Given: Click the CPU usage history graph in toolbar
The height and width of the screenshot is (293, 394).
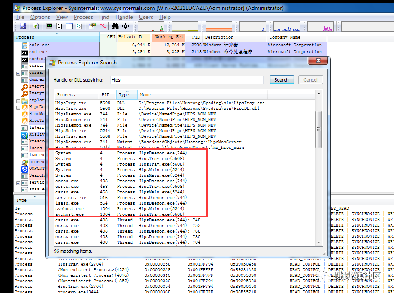Looking at the screenshot, I should [151, 27].
